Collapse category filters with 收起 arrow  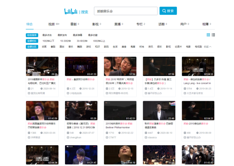[x=208, y=47]
